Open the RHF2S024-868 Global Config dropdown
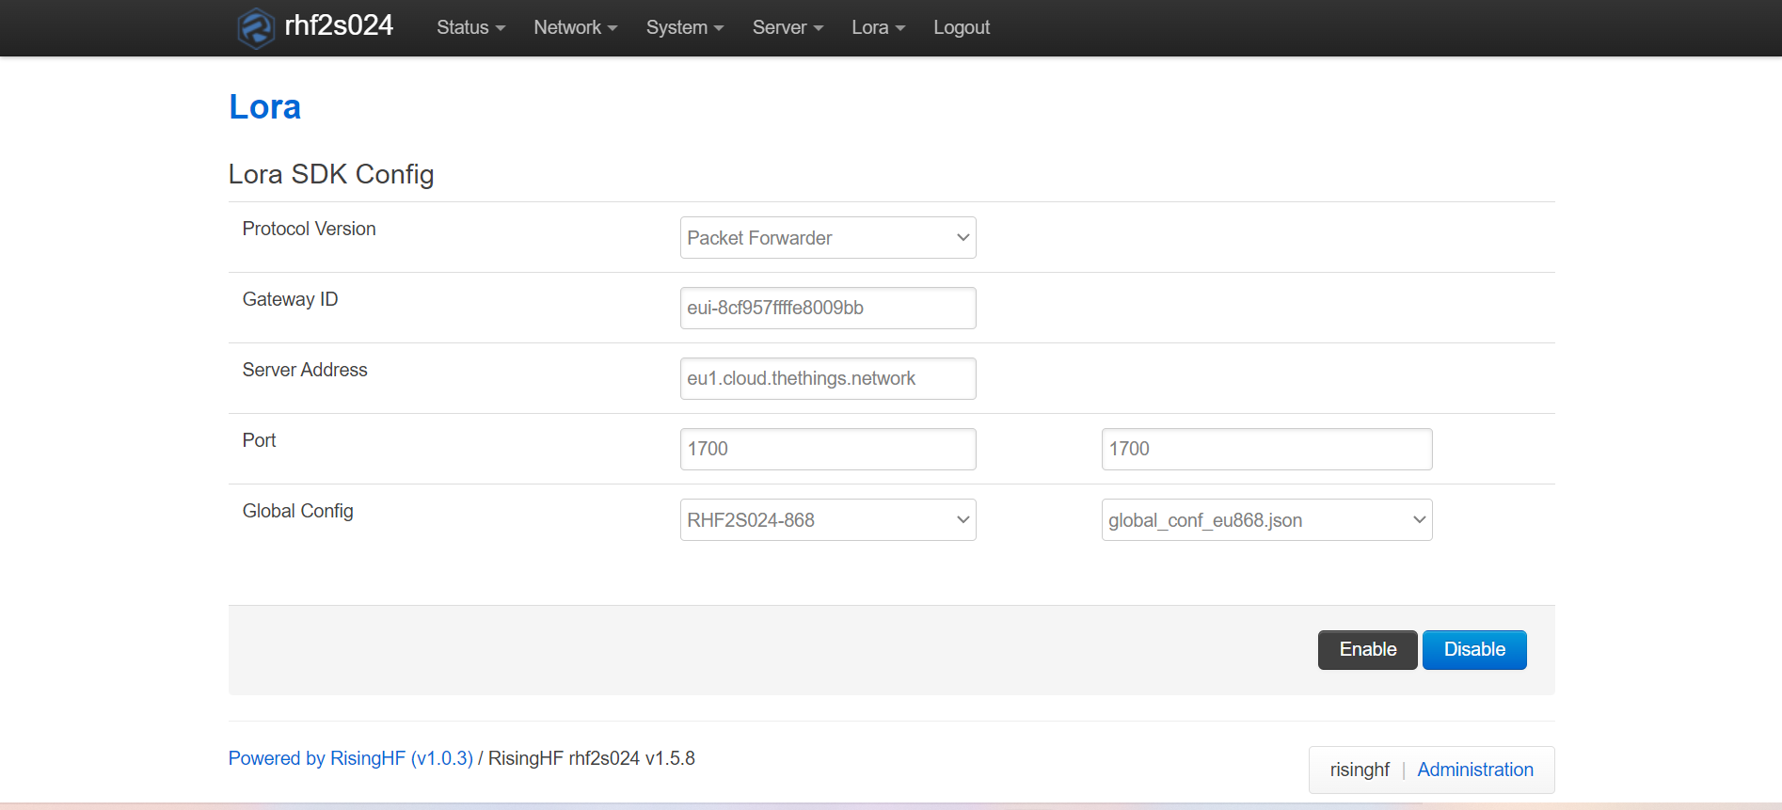The height and width of the screenshot is (810, 1782). pos(827,520)
